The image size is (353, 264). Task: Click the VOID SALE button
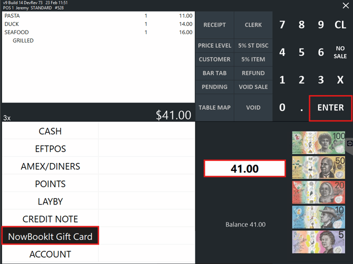253,87
